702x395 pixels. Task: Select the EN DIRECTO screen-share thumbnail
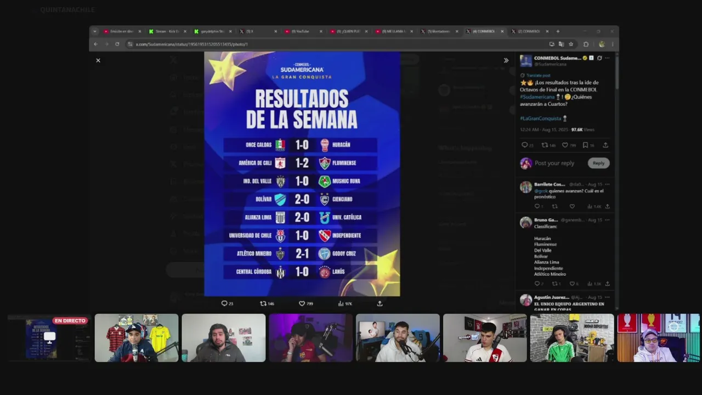pyautogui.click(x=48, y=338)
